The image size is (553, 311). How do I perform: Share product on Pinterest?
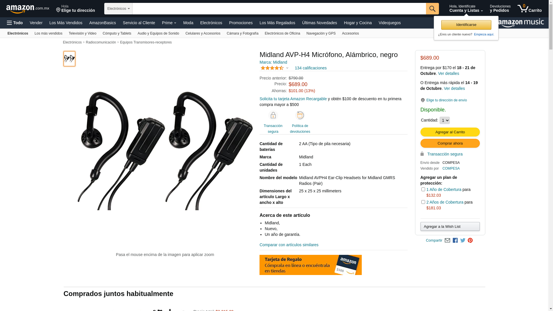point(470,240)
